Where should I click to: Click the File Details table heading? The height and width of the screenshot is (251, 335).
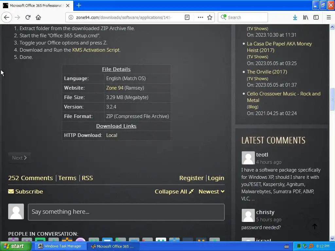click(x=116, y=69)
